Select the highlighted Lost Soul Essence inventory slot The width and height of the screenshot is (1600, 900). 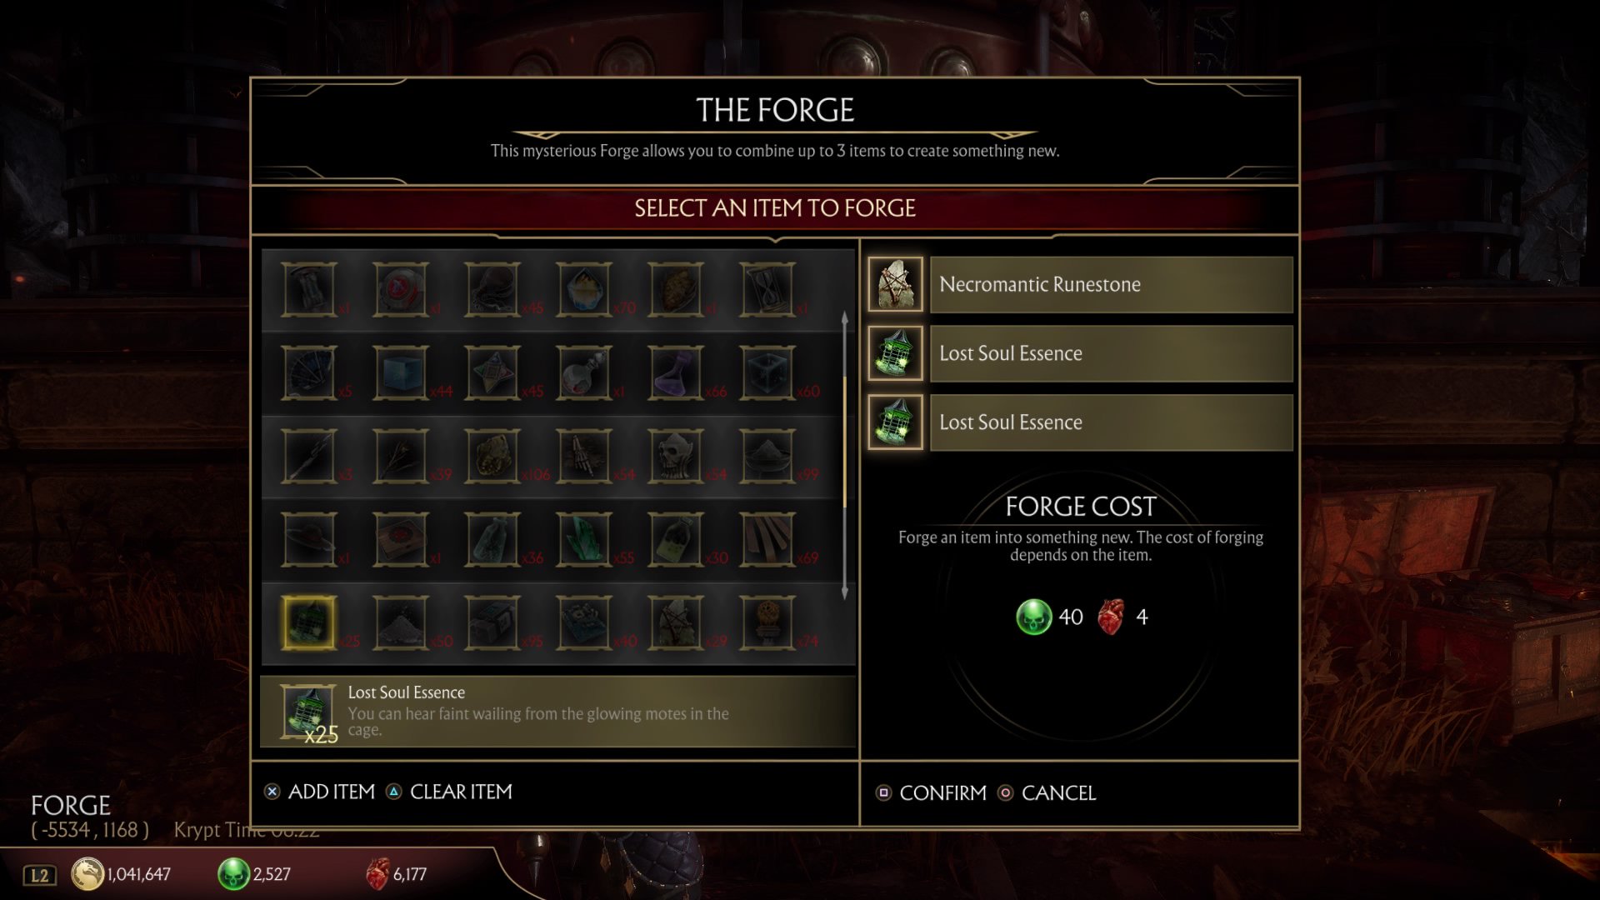coord(309,622)
